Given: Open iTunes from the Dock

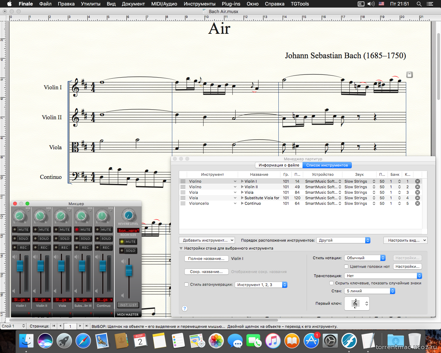Looking at the screenshot, I should [273, 341].
